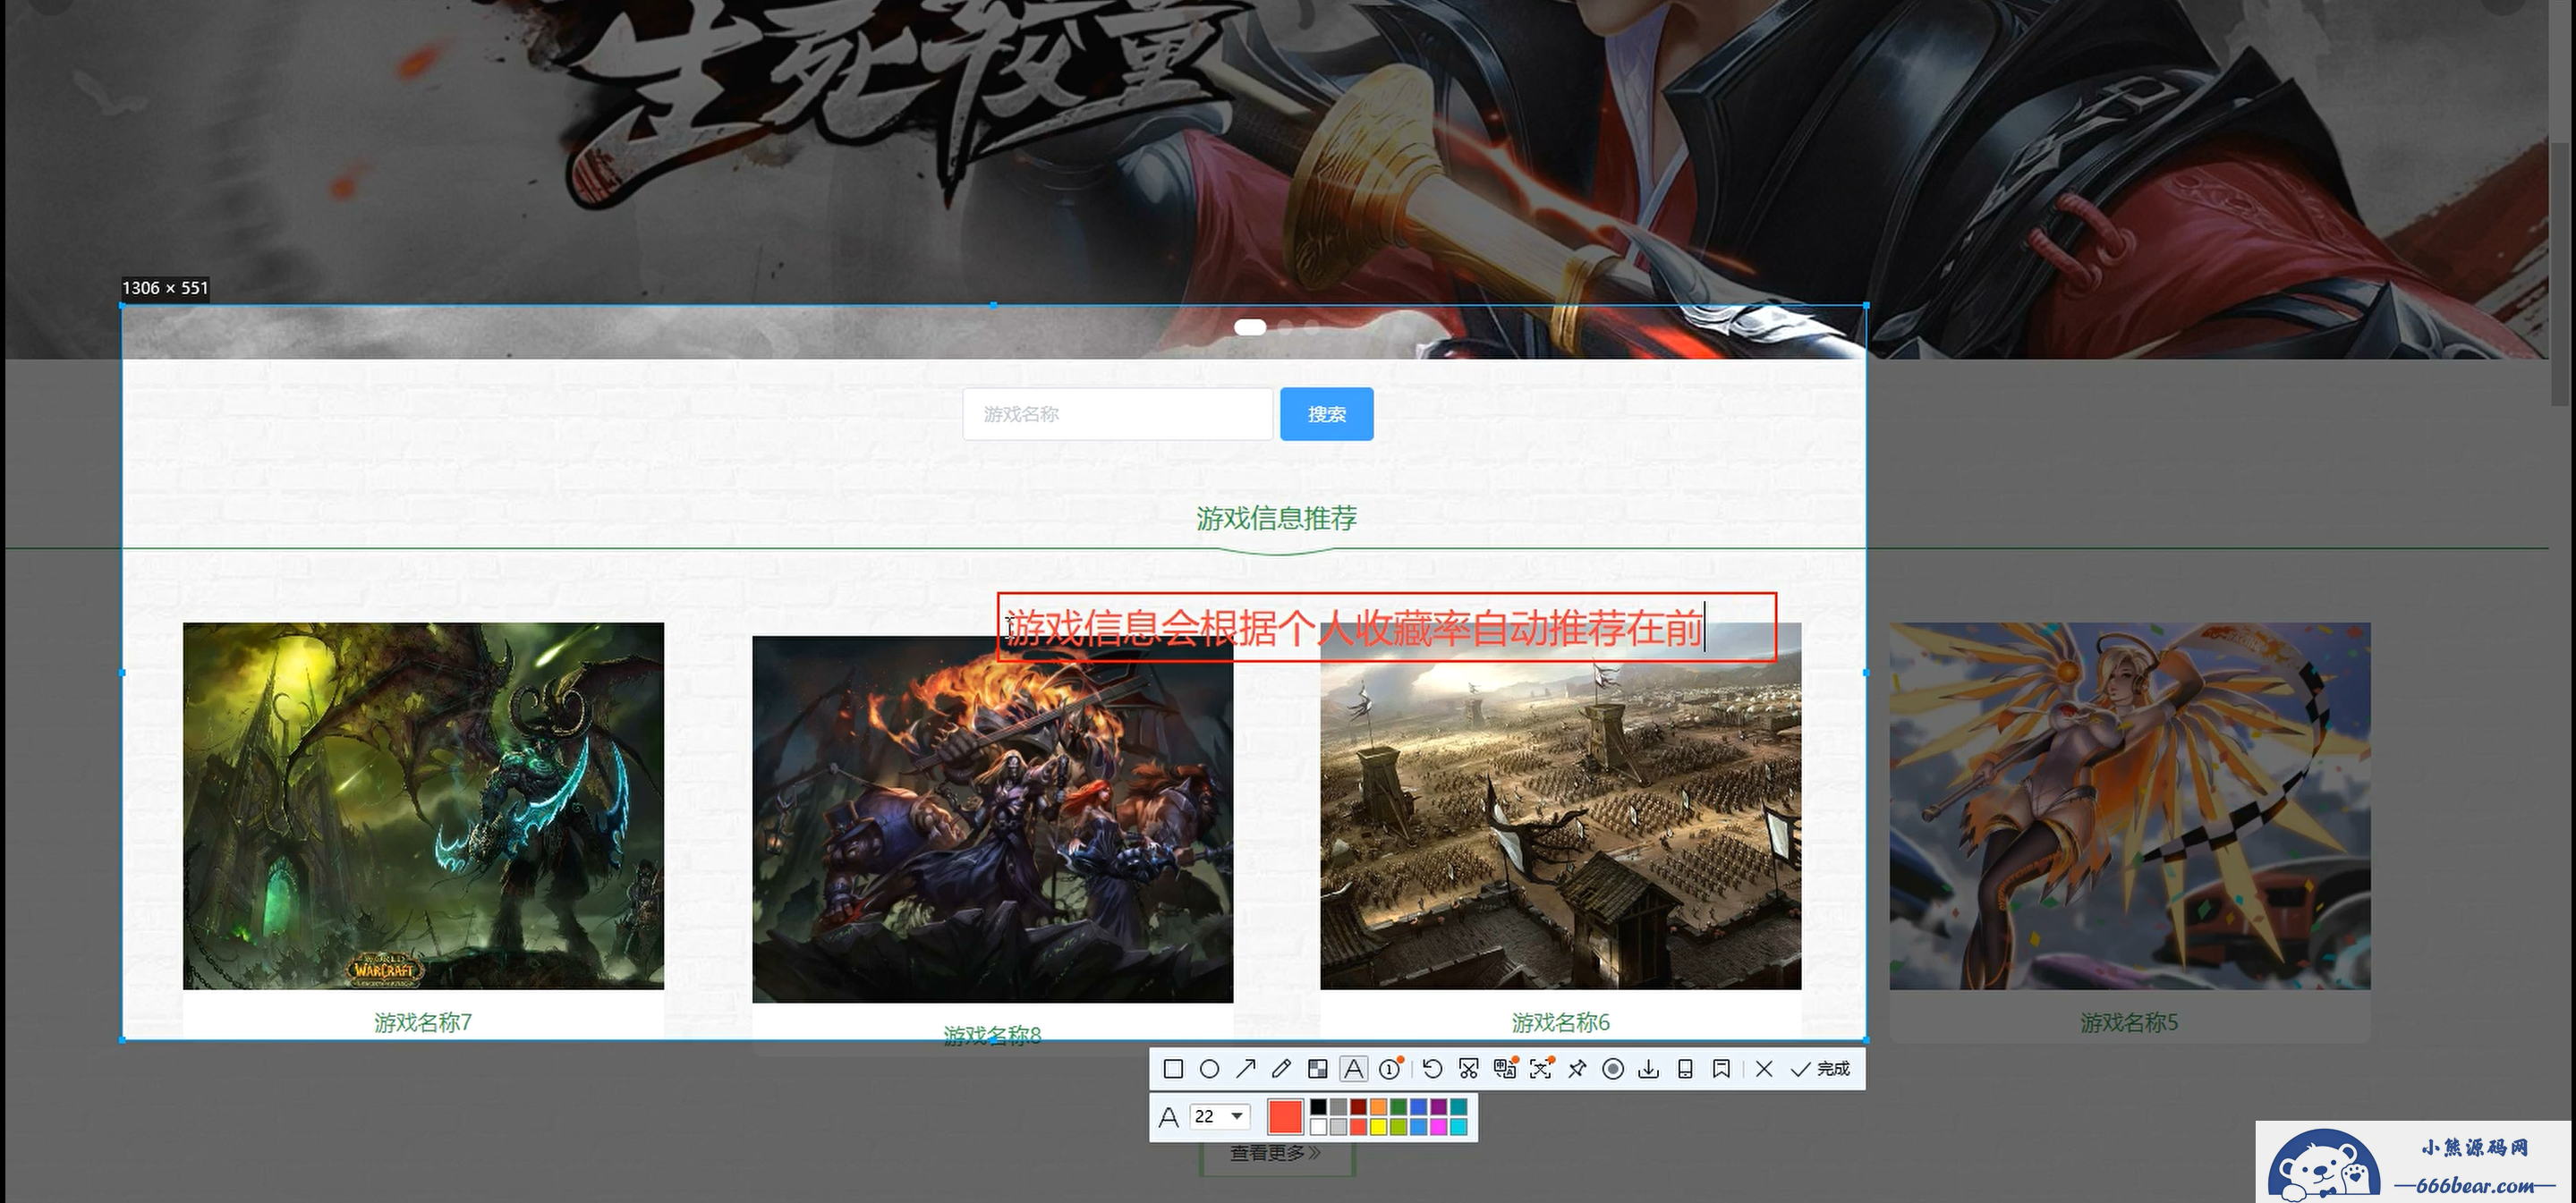
Task: Select the mosaic blur tool
Action: (x=1317, y=1069)
